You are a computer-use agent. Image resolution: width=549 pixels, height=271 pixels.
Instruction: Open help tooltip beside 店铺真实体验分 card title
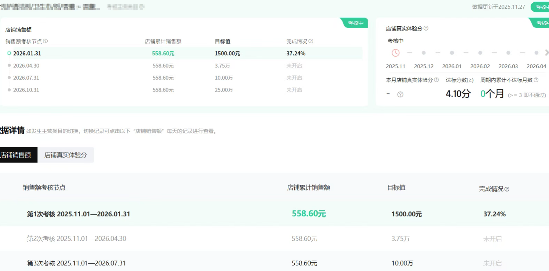426,28
